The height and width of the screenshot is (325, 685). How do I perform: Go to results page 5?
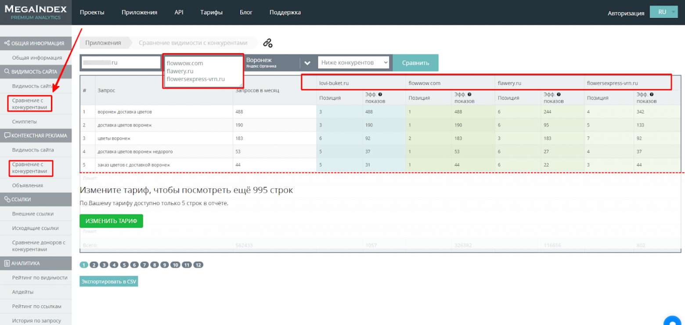124,265
